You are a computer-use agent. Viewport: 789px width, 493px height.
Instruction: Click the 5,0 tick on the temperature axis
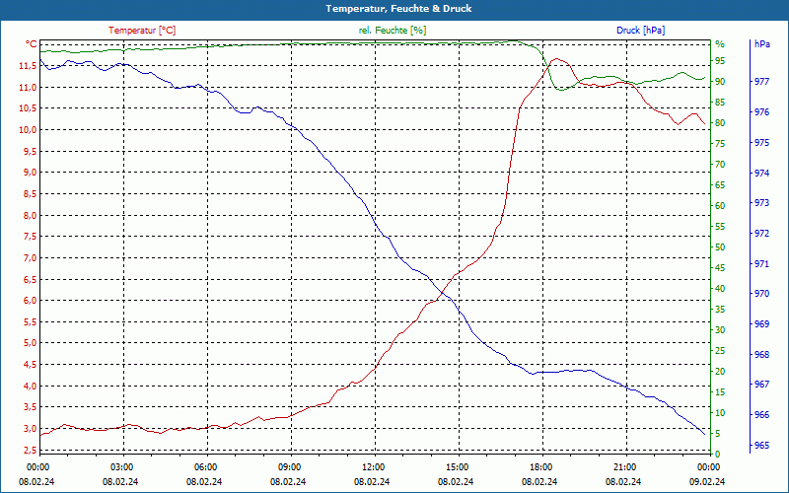point(30,343)
